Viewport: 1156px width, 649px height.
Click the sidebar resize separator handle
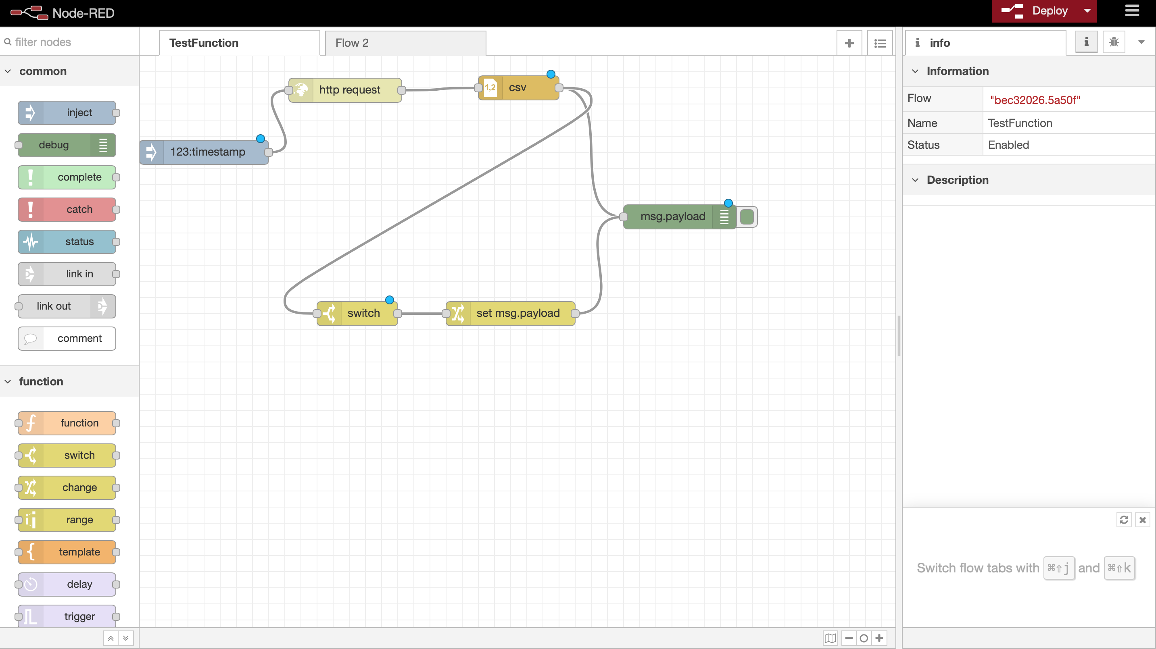tap(899, 336)
